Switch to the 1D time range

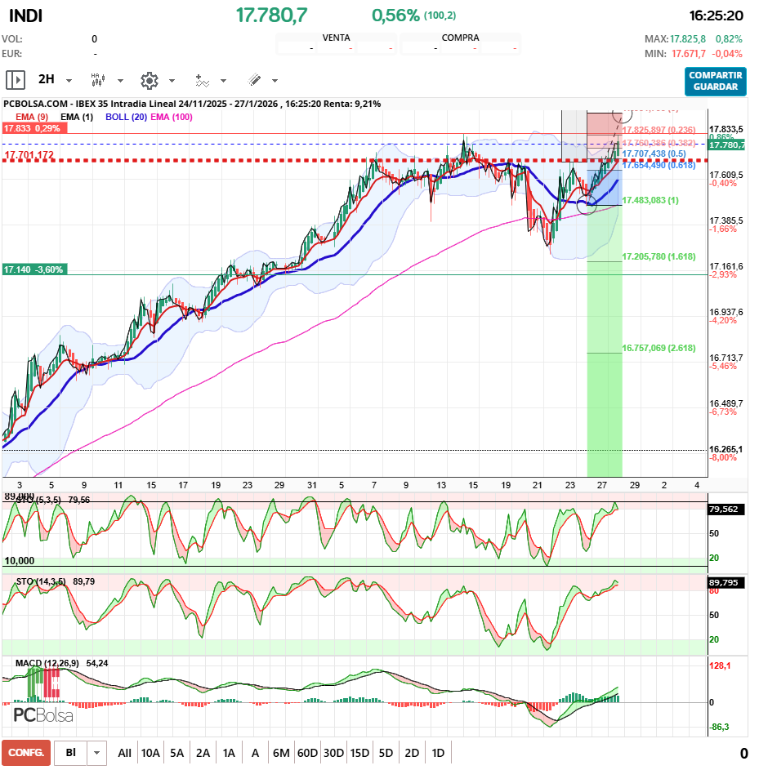[x=438, y=753]
